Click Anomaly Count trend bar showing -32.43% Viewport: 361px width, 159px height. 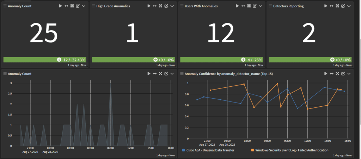tap(45, 60)
